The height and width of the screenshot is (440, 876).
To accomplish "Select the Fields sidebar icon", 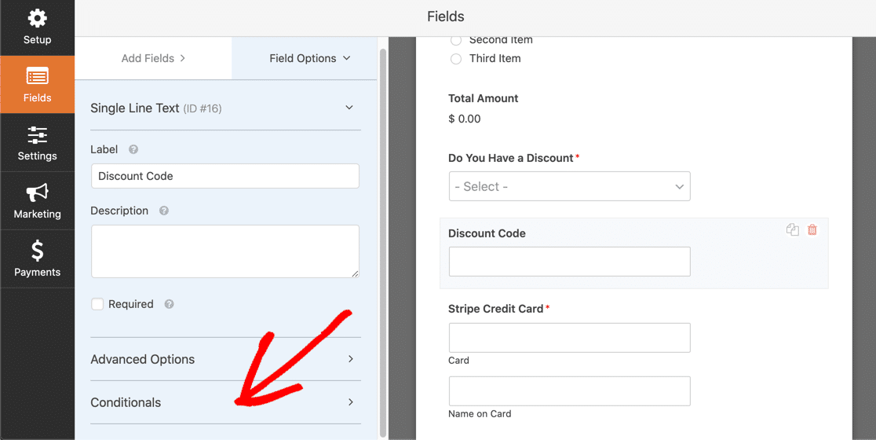I will [37, 76].
